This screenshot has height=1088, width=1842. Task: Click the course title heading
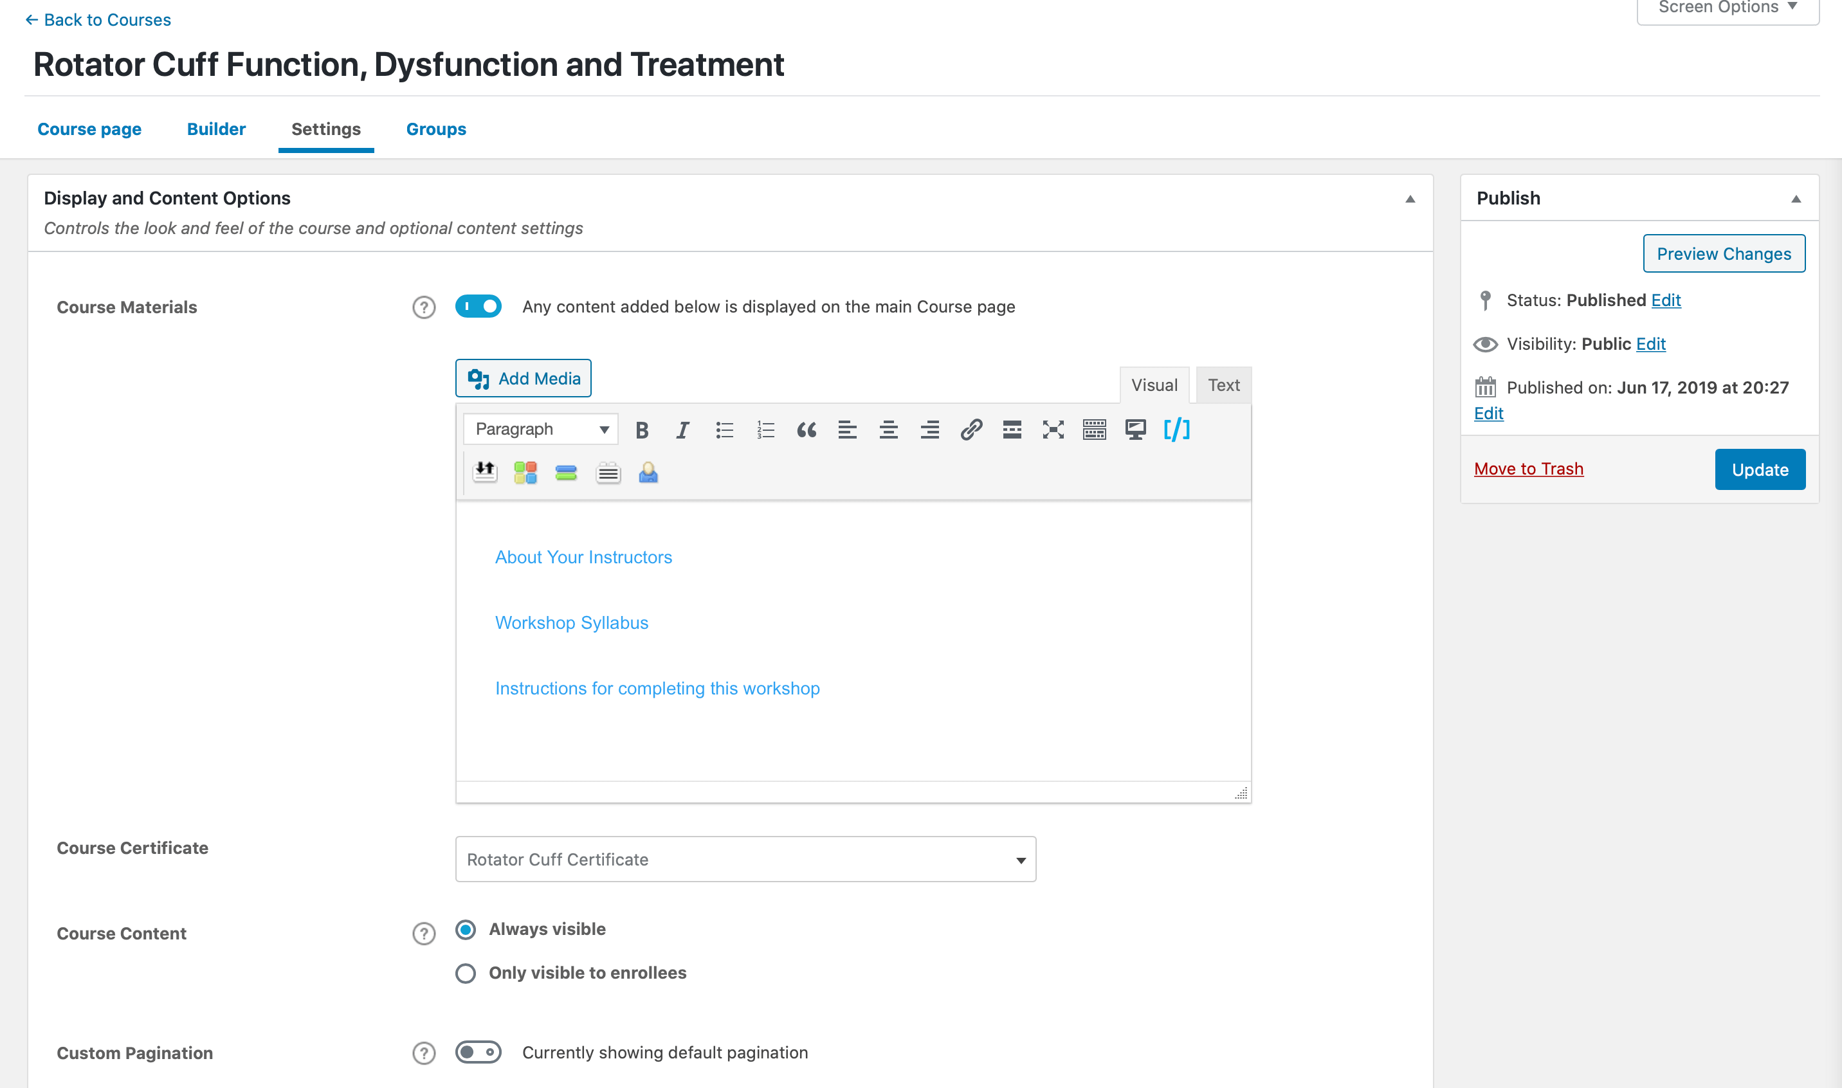[408, 64]
